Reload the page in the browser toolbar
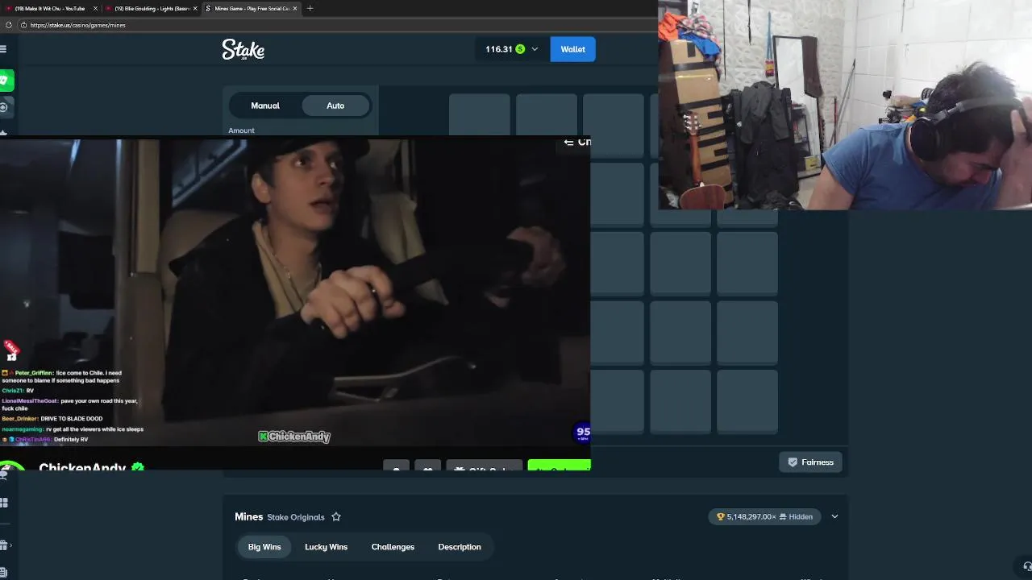The width and height of the screenshot is (1032, 580). tap(9, 25)
